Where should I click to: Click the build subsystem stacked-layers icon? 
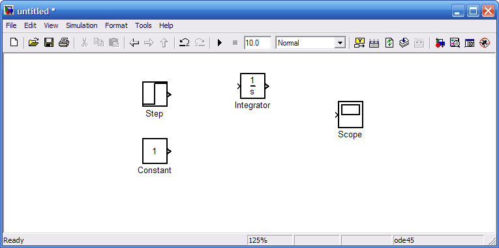point(404,42)
